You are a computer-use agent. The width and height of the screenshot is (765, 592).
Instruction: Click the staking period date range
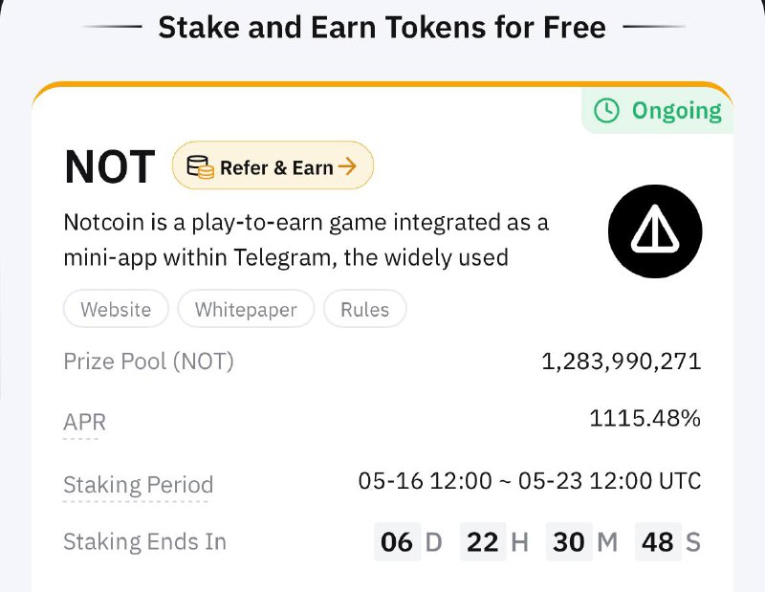pyautogui.click(x=530, y=481)
